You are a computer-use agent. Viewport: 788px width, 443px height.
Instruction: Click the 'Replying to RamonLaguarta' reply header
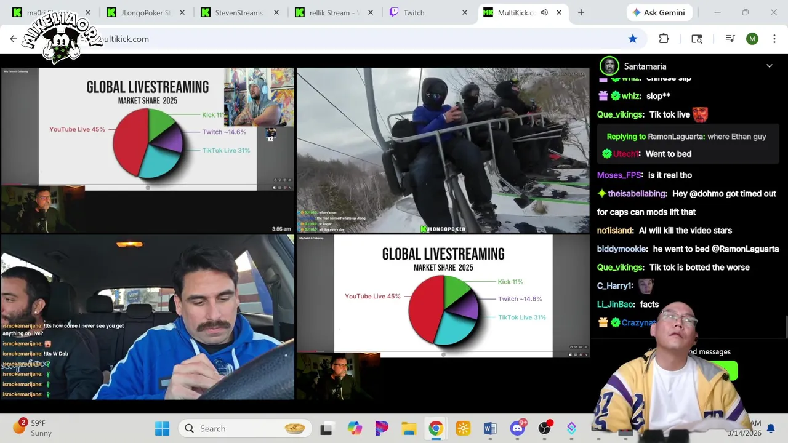point(686,137)
